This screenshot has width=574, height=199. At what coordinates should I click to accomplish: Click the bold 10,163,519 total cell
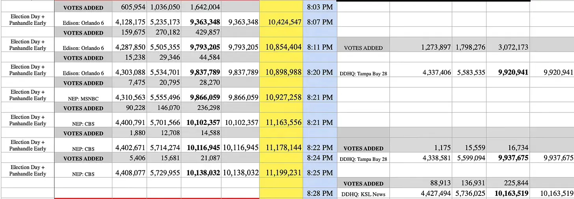click(x=508, y=193)
